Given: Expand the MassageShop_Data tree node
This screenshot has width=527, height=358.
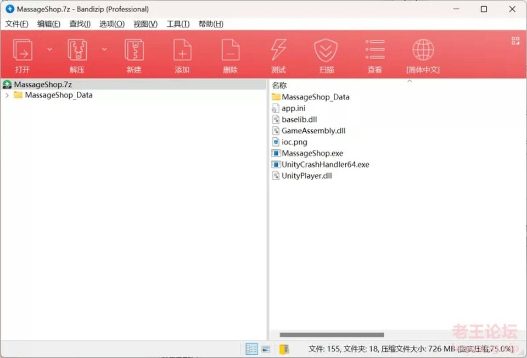Looking at the screenshot, I should tap(7, 95).
